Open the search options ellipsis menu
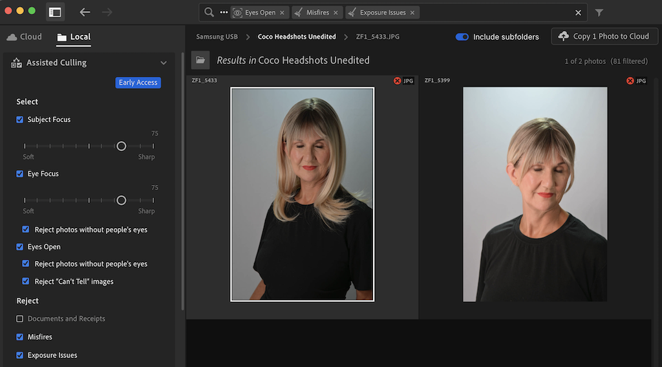Image resolution: width=662 pixels, height=367 pixels. pyautogui.click(x=224, y=12)
